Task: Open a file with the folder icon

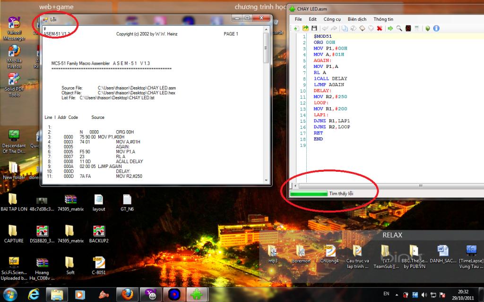Action: (305, 28)
